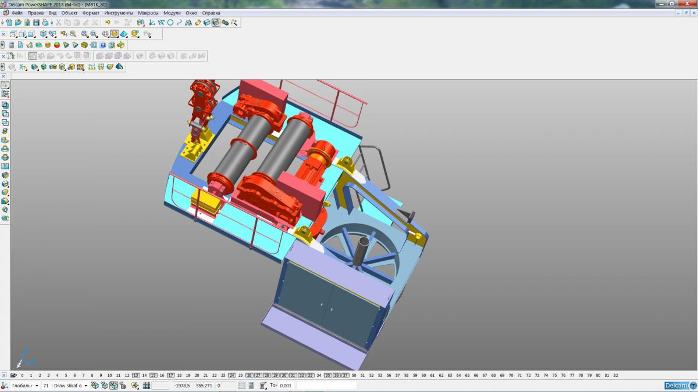The image size is (698, 392).
Task: Click the status bar calculator icon
Action: (x=251, y=385)
